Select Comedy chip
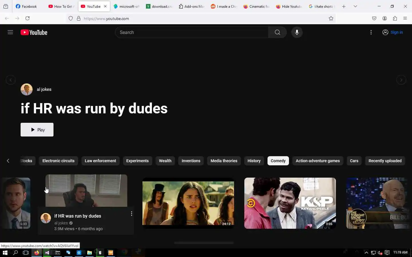This screenshot has height=257, width=412. pos(278,161)
